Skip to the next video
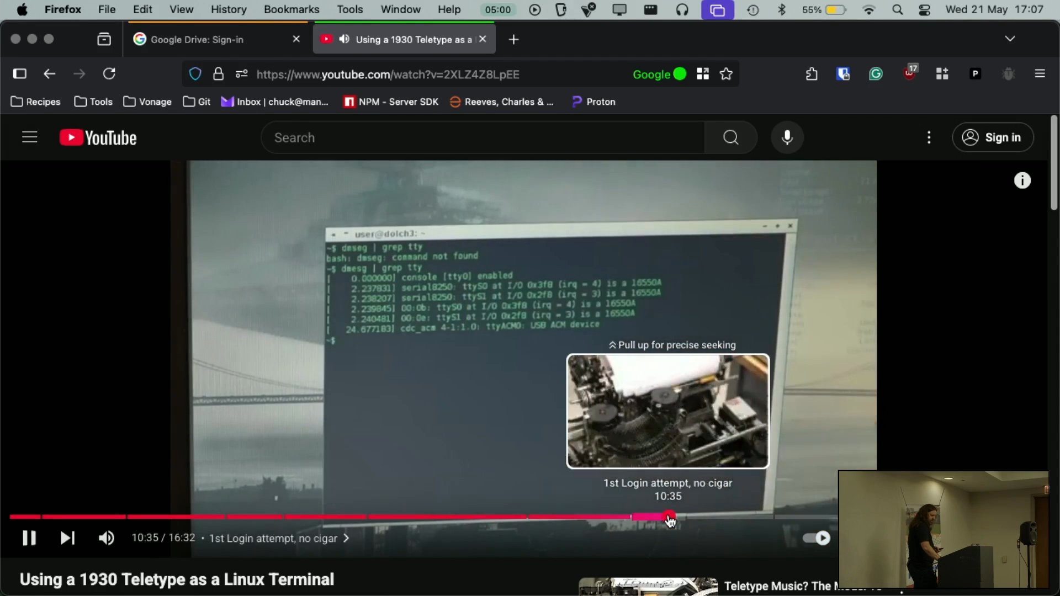 tap(67, 538)
